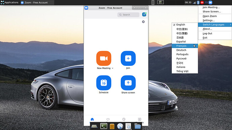The width and height of the screenshot is (232, 130).
Task: Open the profile avatar in Zoom window
Action: [144, 14]
